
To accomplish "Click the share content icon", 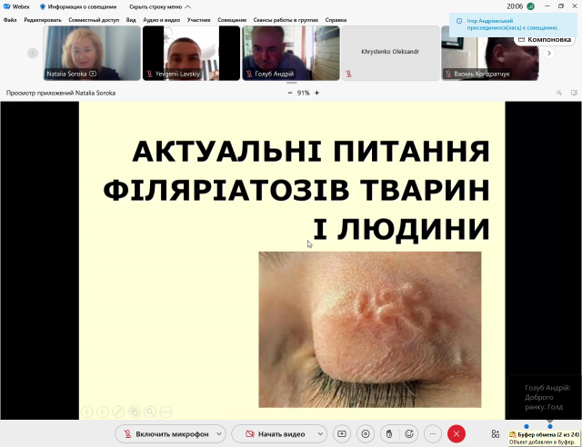I will click(342, 434).
